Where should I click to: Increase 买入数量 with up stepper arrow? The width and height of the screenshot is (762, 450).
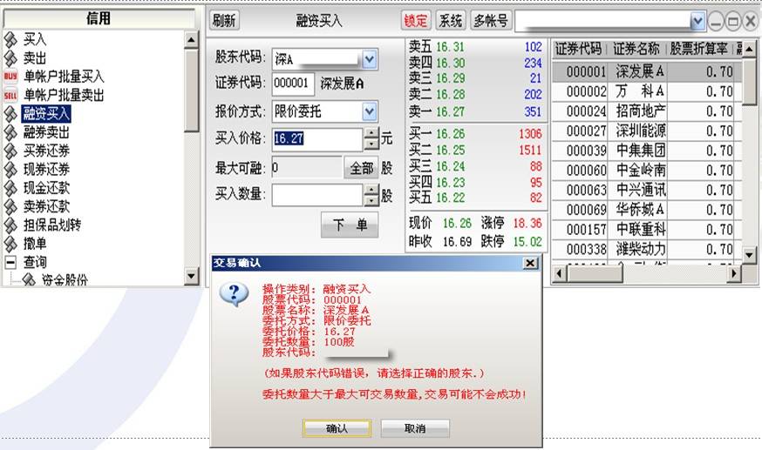[x=371, y=190]
